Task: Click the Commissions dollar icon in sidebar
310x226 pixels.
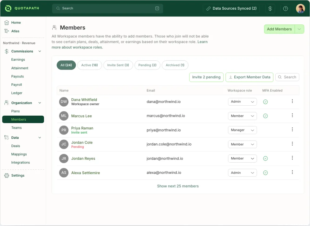Action: click(7, 51)
